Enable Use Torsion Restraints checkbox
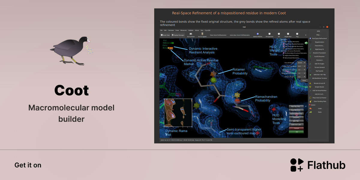Viewport: 360px width, 180px height. point(283,41)
